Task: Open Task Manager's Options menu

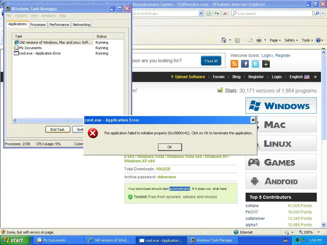Action: [21, 16]
